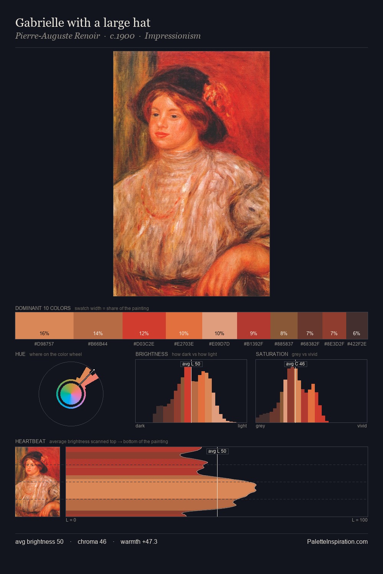Image resolution: width=383 pixels, height=574 pixels.
Task: Click the 'avg brightness 50' footer text
Action: coord(39,541)
